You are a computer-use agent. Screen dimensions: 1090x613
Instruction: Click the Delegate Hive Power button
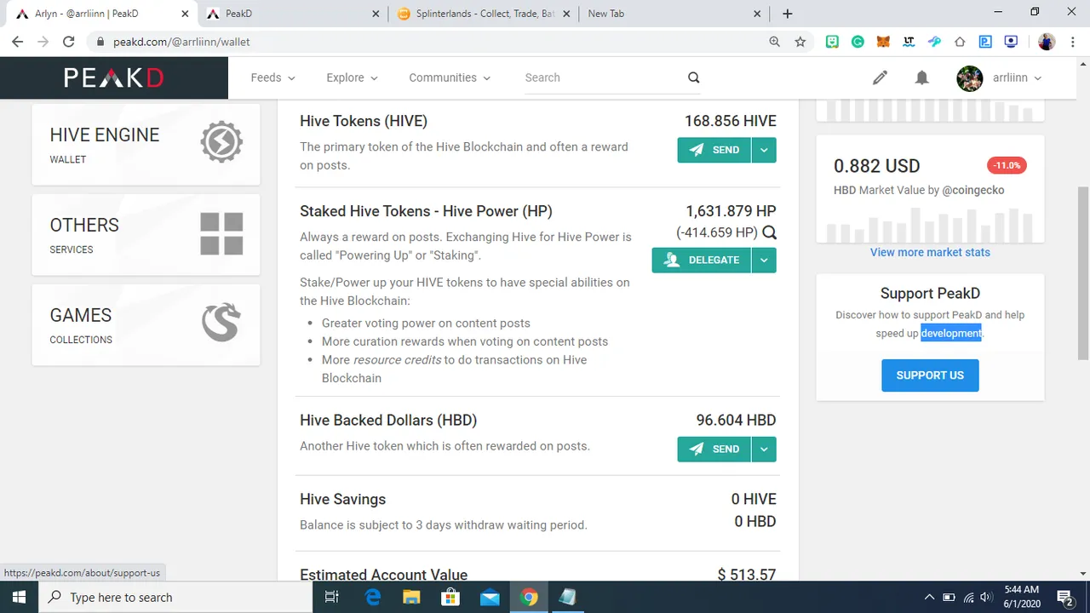(702, 260)
